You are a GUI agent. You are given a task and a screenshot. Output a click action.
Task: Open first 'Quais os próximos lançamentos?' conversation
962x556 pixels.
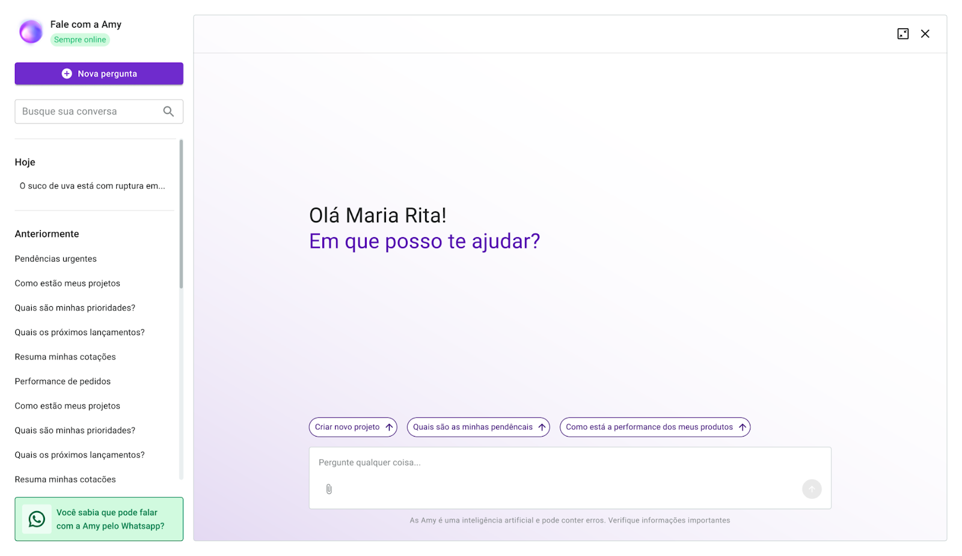79,332
